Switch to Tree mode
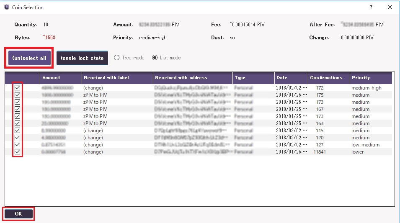The image size is (400, 223). [x=117, y=58]
